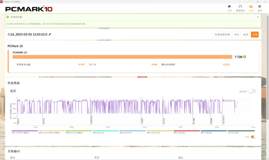
Task: Click the 性能数据 section heading
Action: (14, 83)
